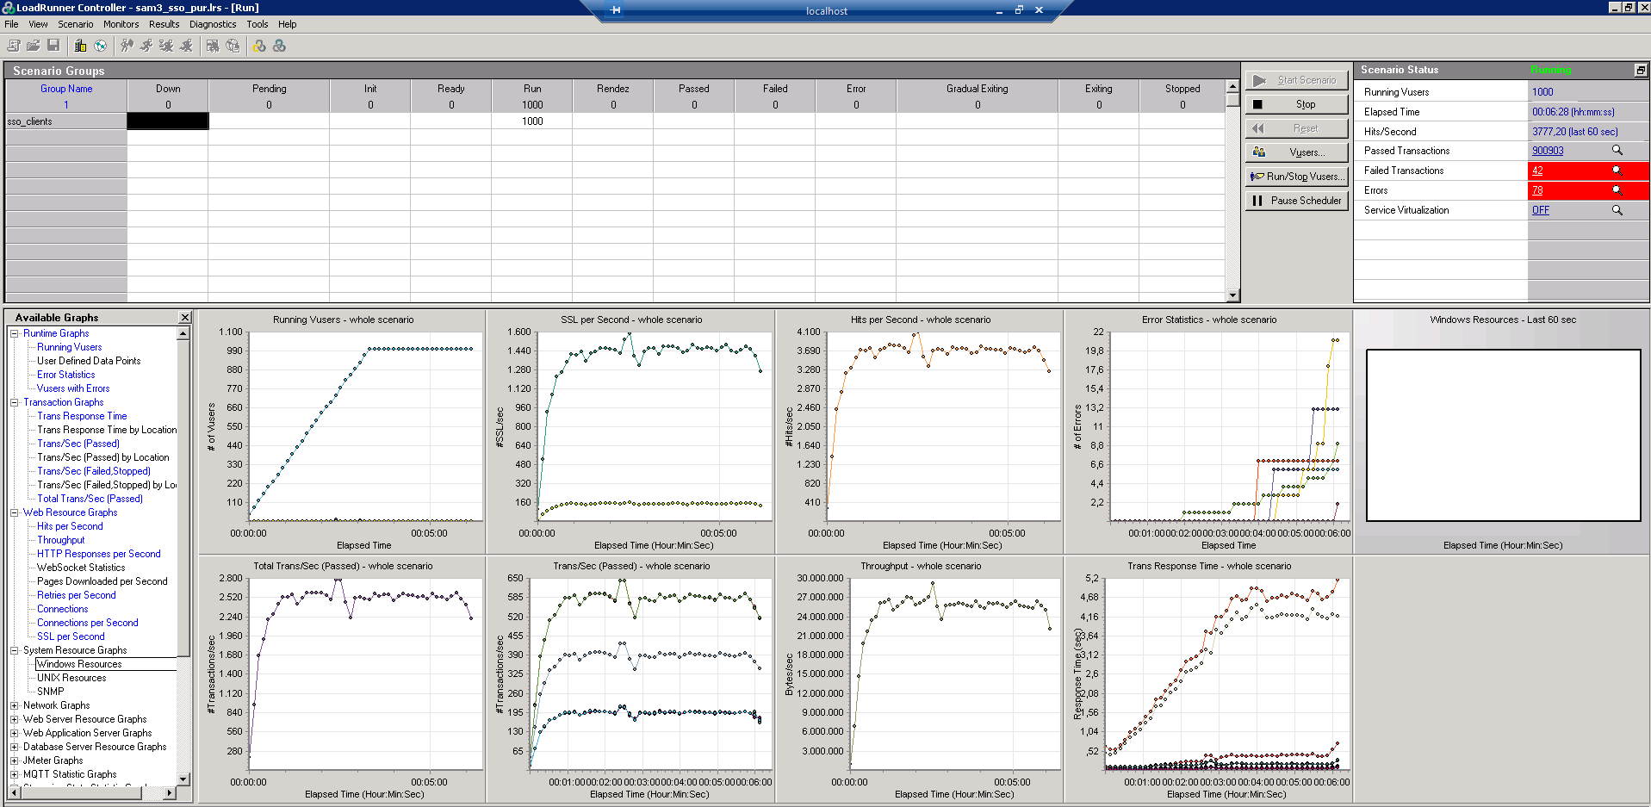Open the 42 Failed Transactions link
The height and width of the screenshot is (807, 1651).
(1536, 171)
